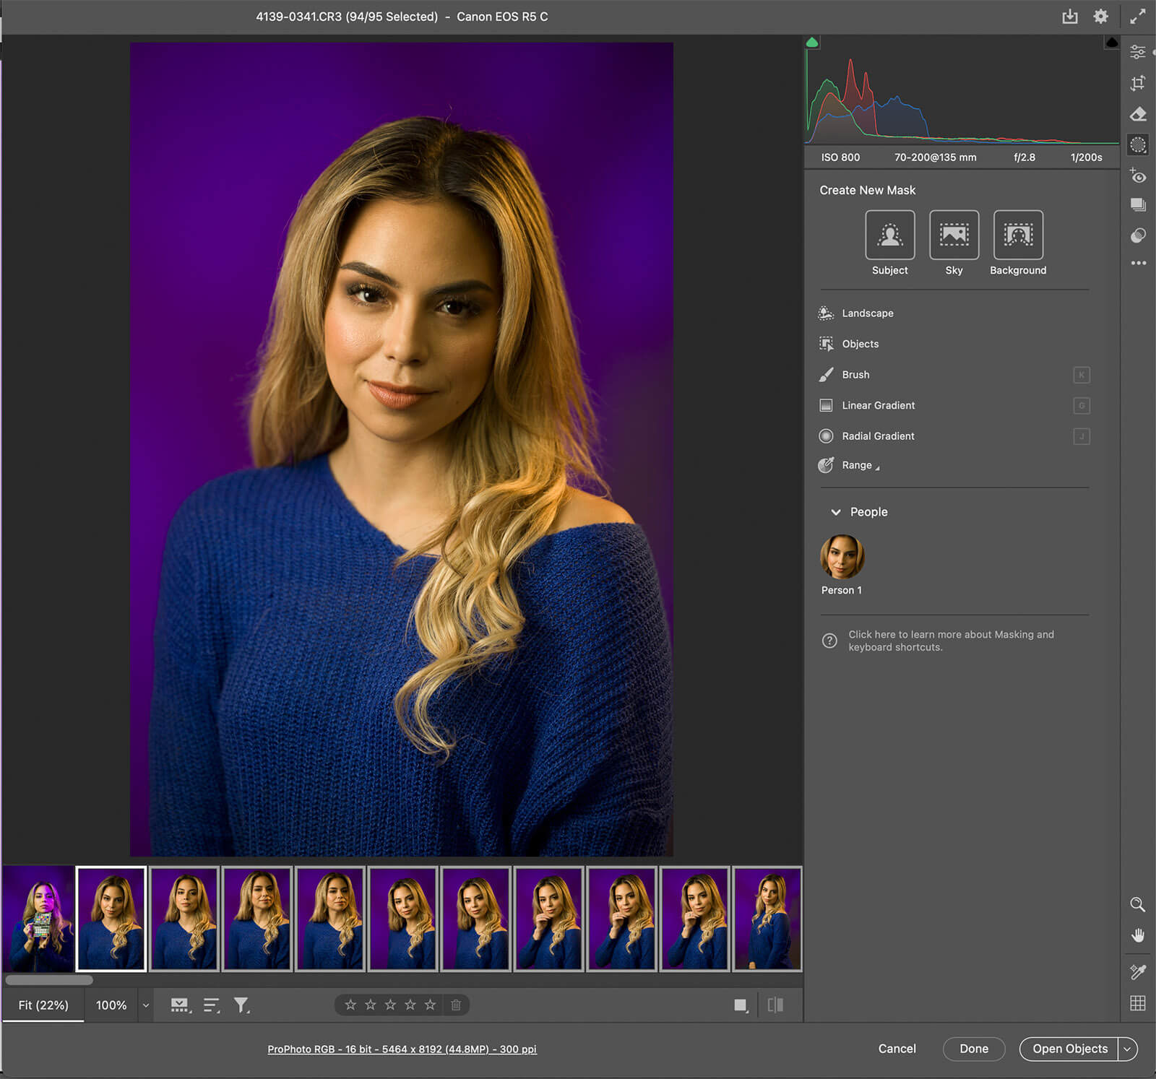Toggle the before/after view icon
This screenshot has height=1079, width=1156.
point(775,1005)
